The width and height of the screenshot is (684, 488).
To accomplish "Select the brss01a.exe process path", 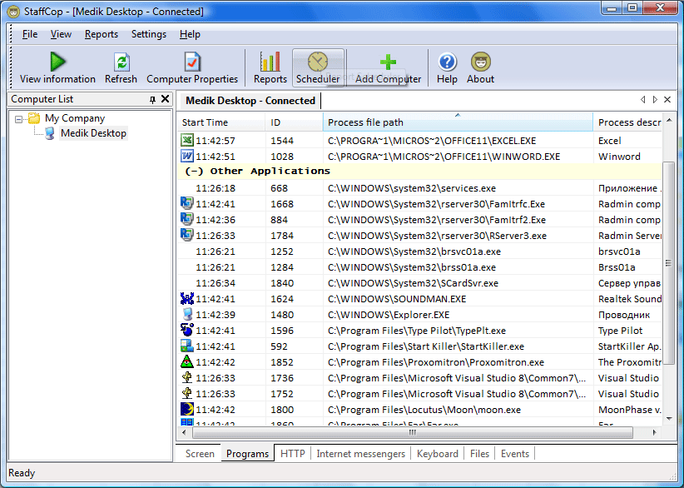I will (412, 267).
